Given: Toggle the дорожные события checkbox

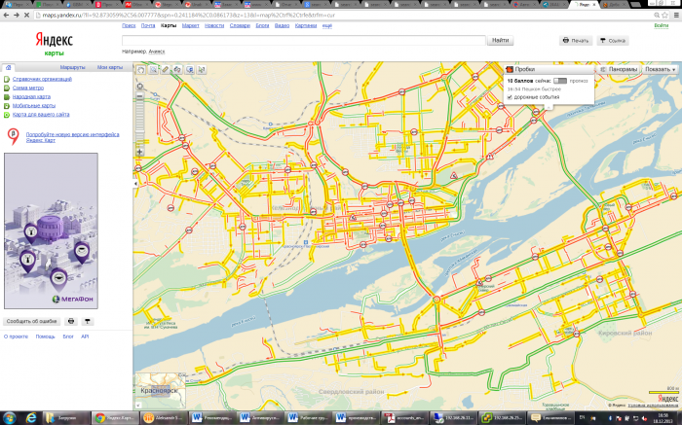Looking at the screenshot, I should pos(510,97).
